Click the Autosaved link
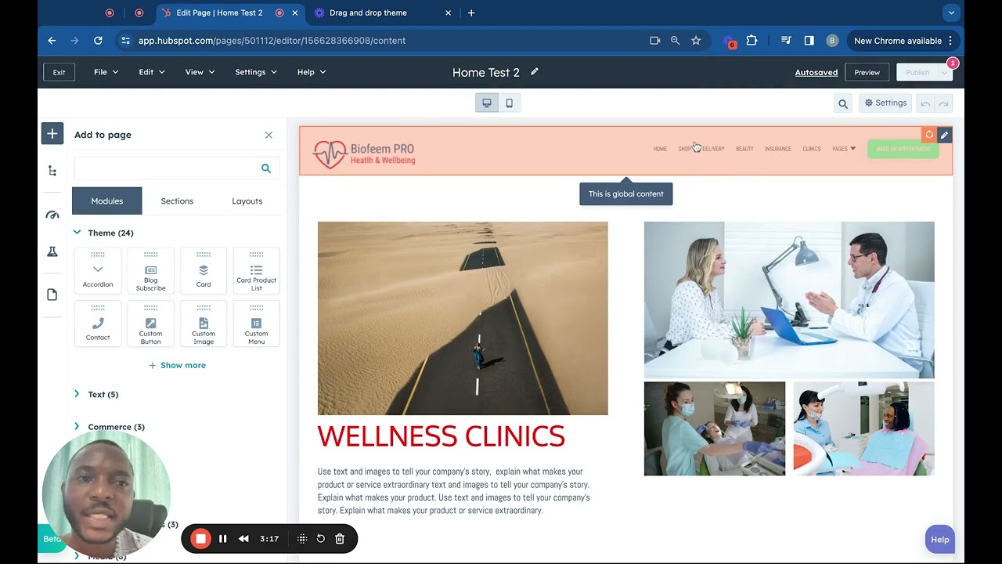 coord(816,72)
